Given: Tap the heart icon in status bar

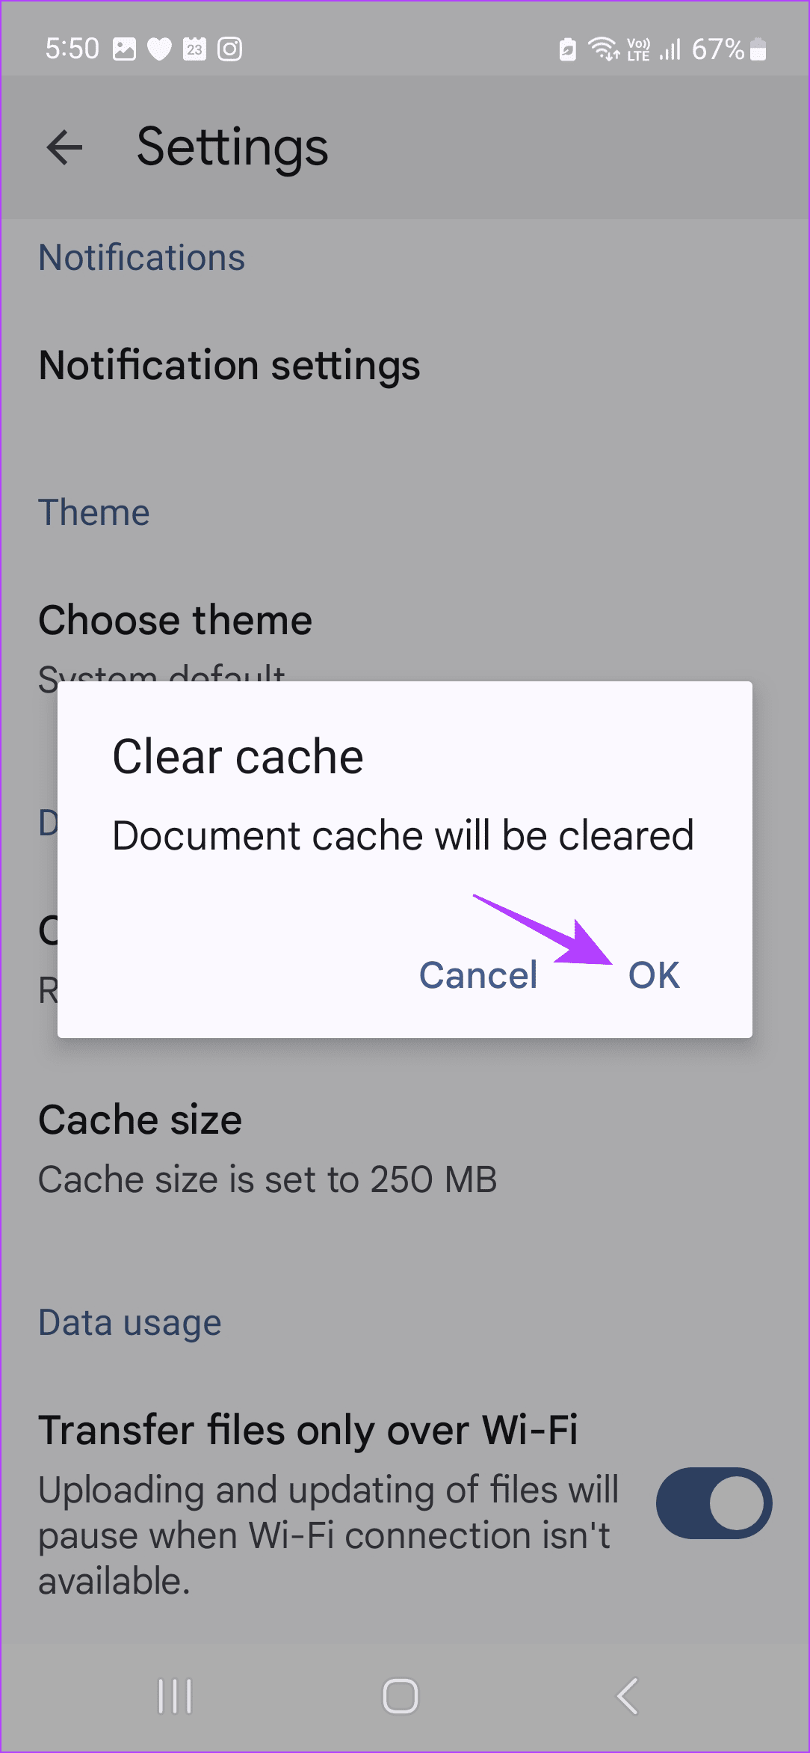Looking at the screenshot, I should pyautogui.click(x=159, y=49).
